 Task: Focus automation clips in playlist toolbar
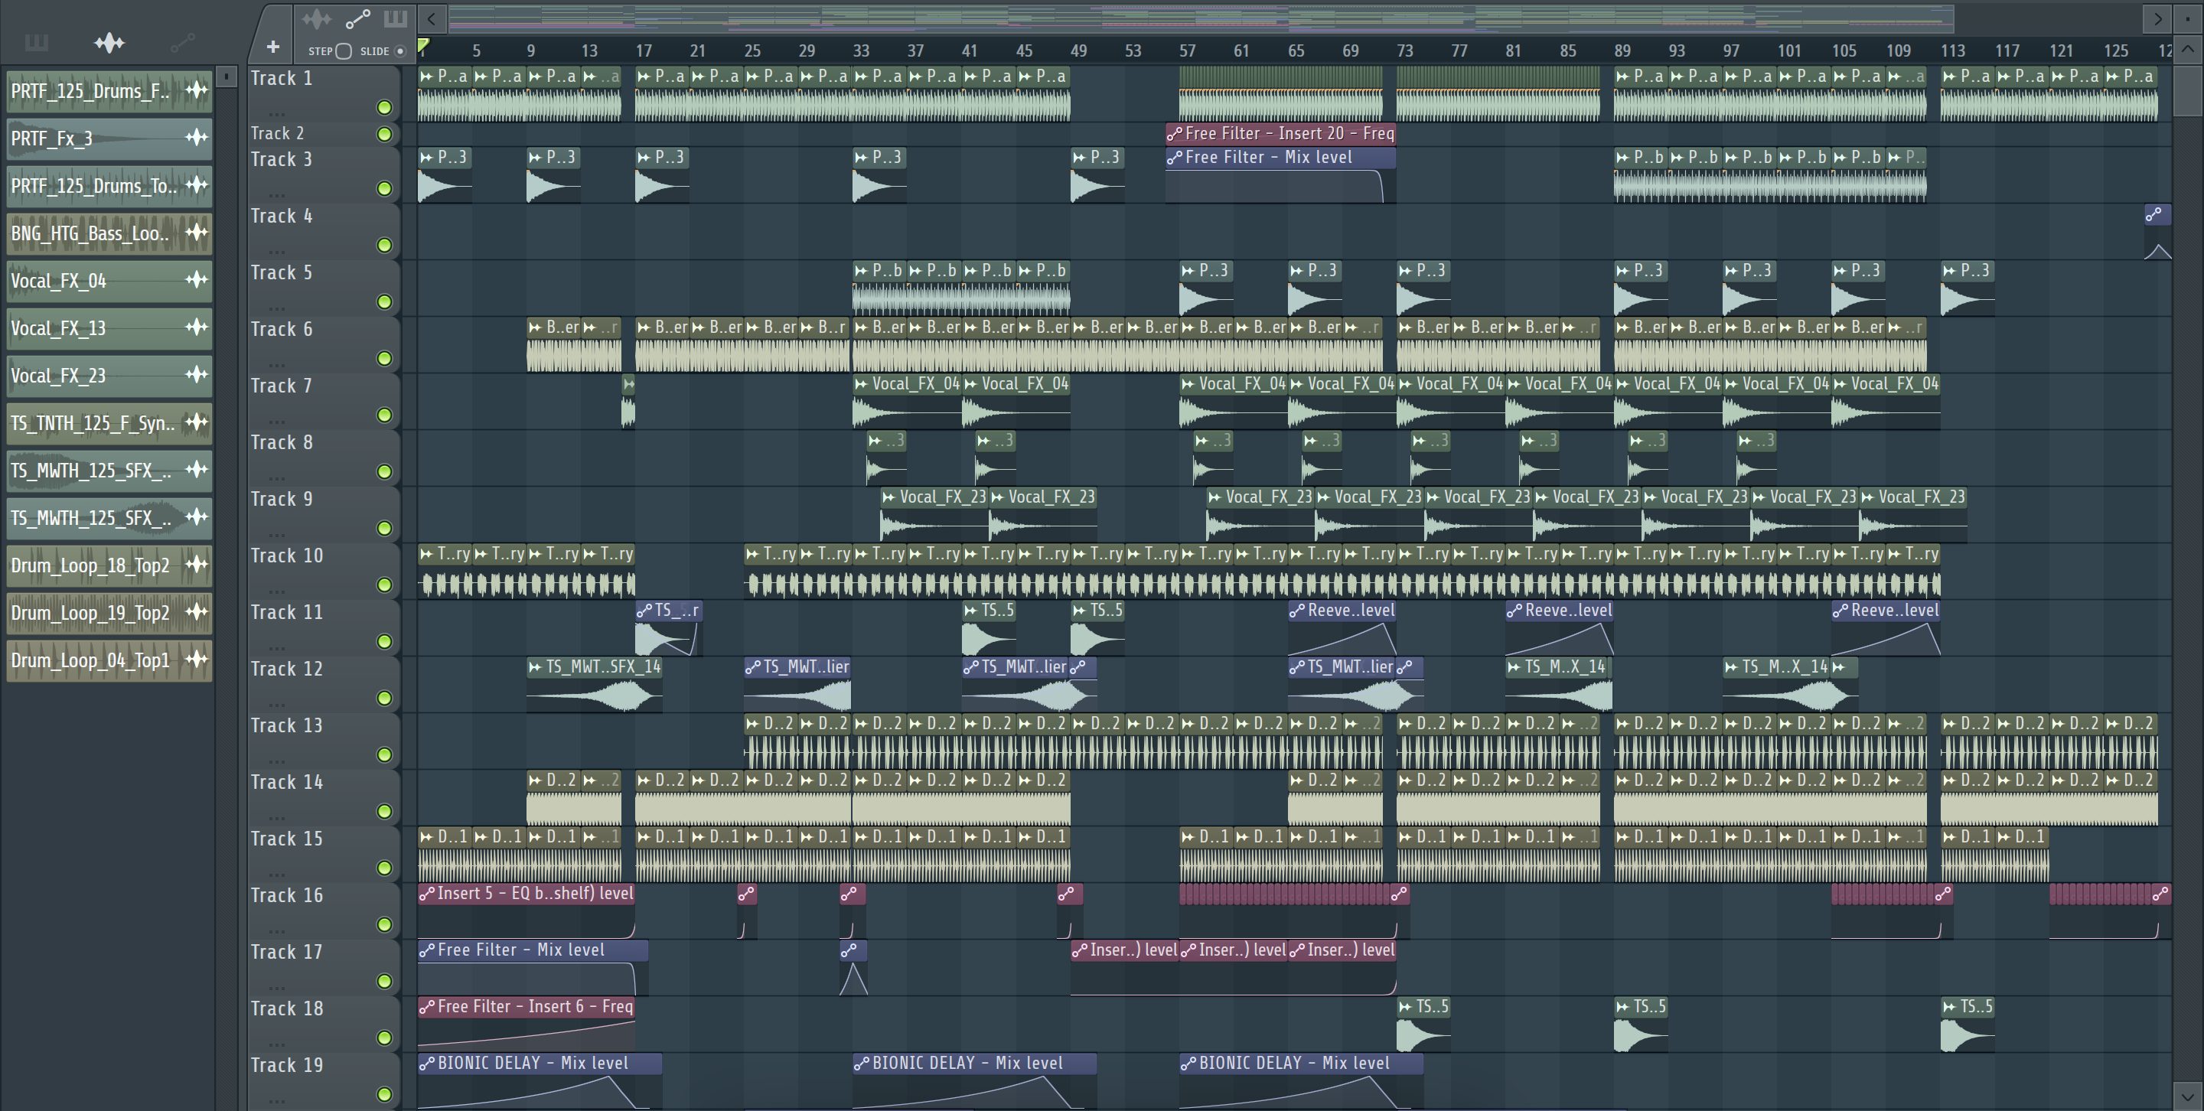click(x=357, y=18)
